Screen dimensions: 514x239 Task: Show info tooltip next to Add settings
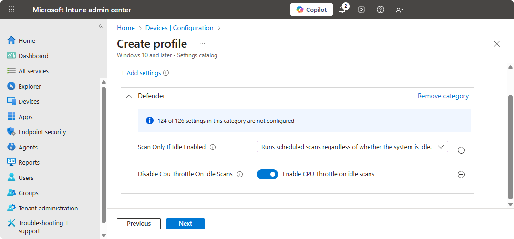coord(166,73)
